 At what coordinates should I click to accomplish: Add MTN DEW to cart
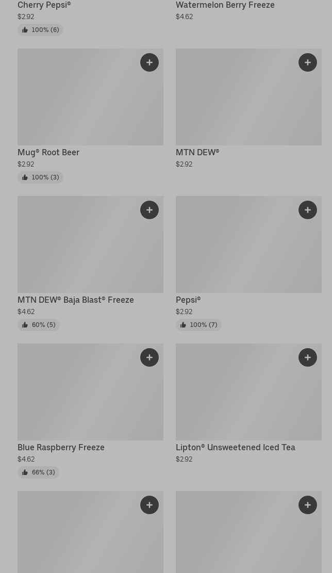click(x=308, y=62)
